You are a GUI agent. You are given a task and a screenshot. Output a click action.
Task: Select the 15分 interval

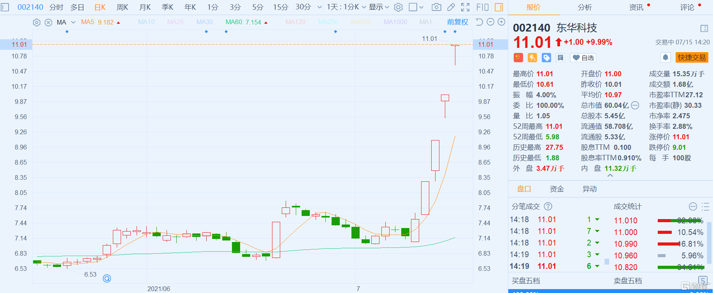281,7
